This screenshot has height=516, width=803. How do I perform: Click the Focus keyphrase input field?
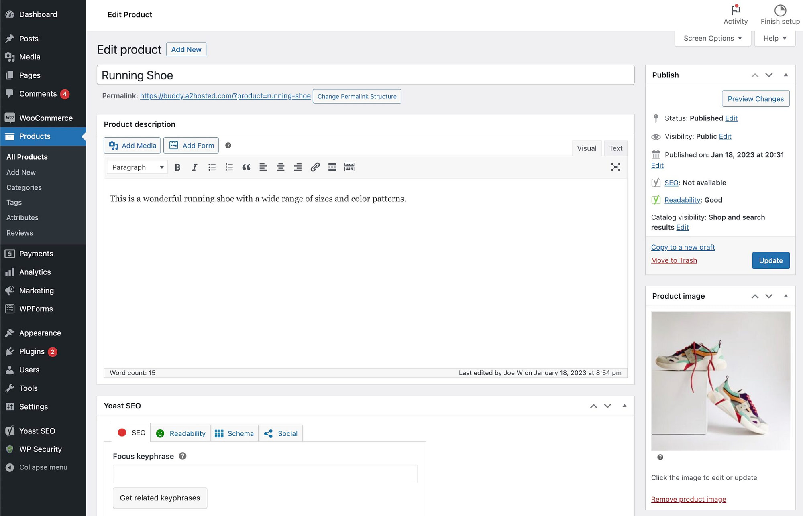click(x=265, y=473)
